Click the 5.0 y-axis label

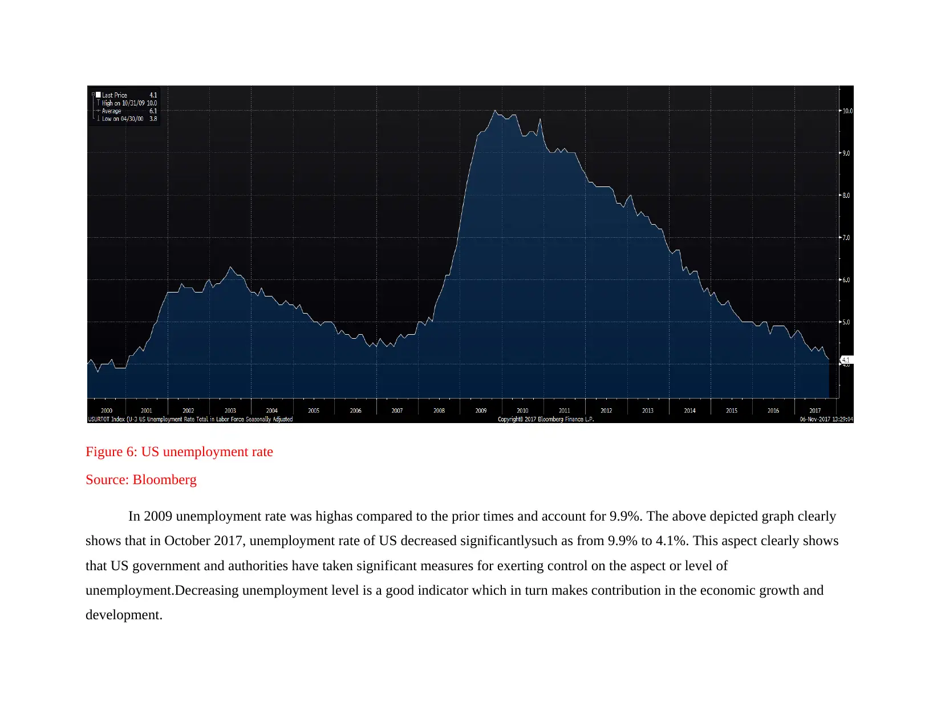click(846, 322)
